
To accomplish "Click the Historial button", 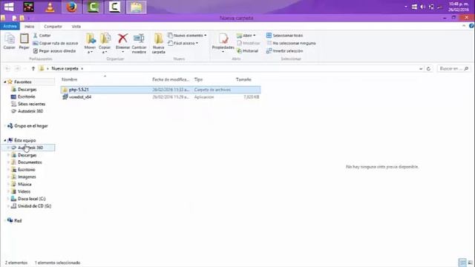I will coord(247,51).
